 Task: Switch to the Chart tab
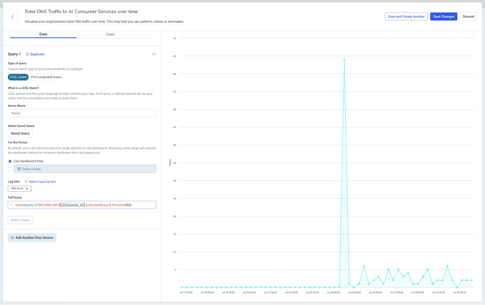[x=110, y=34]
